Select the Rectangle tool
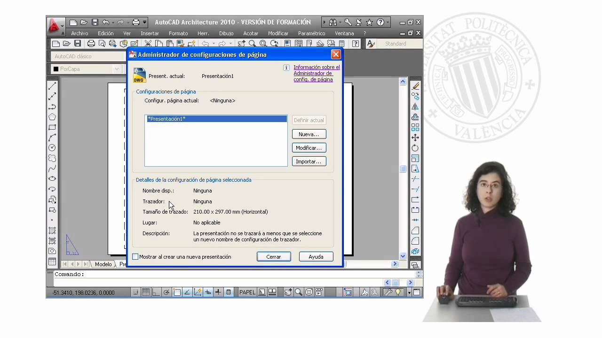The width and height of the screenshot is (602, 338). (52, 127)
